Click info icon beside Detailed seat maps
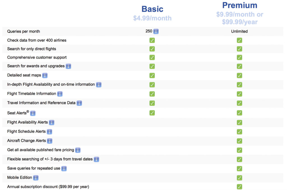The height and width of the screenshot is (190, 287). pyautogui.click(x=45, y=75)
